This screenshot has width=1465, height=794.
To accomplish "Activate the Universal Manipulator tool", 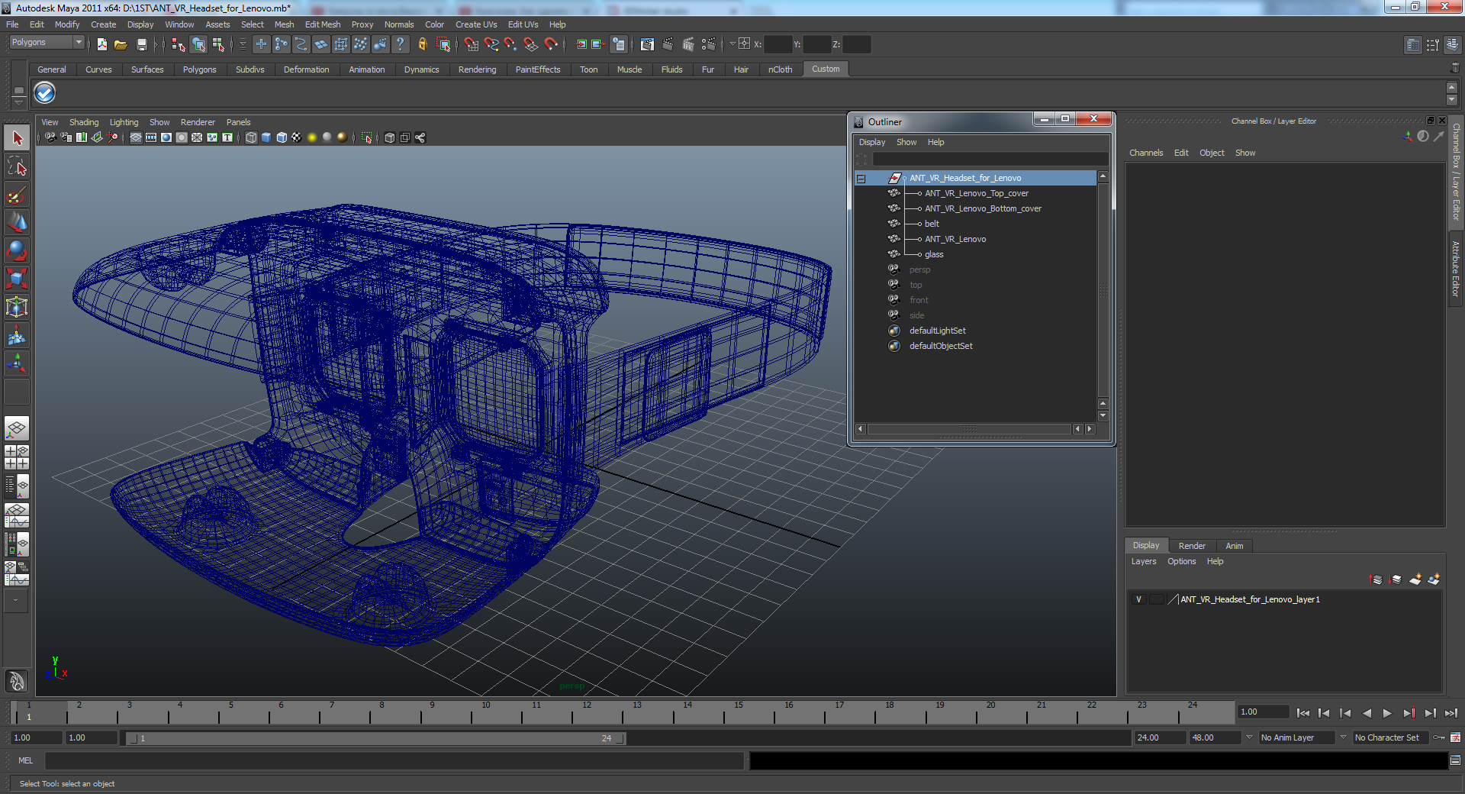I will [x=17, y=308].
